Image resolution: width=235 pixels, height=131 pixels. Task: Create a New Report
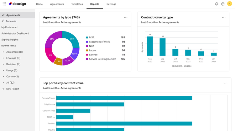pos(13,89)
